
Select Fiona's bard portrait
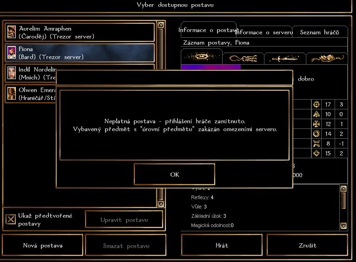(11, 53)
